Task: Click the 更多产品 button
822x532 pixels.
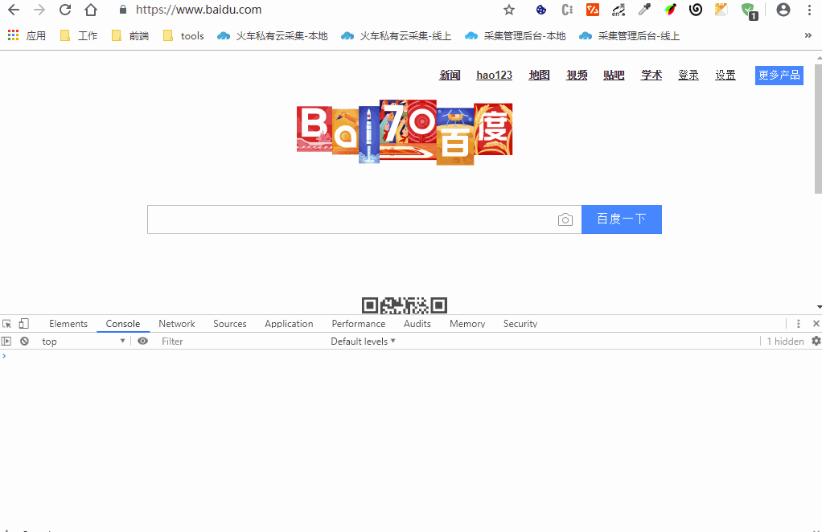Action: tap(779, 76)
